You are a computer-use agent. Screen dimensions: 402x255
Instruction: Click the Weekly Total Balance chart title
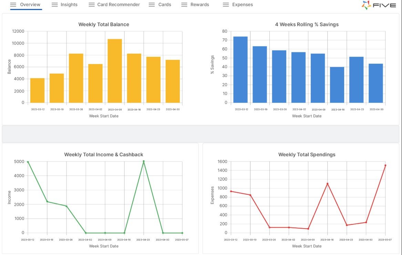[x=104, y=24]
